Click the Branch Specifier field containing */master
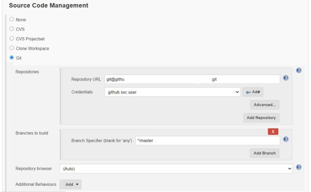Viewport: 311px width, 192px height. (x=207, y=141)
